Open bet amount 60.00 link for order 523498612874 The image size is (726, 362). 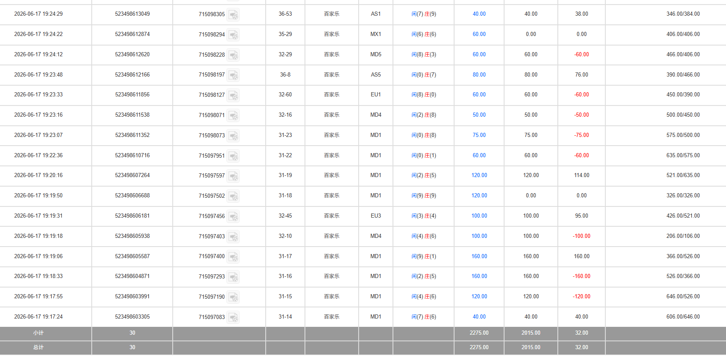(x=479, y=34)
